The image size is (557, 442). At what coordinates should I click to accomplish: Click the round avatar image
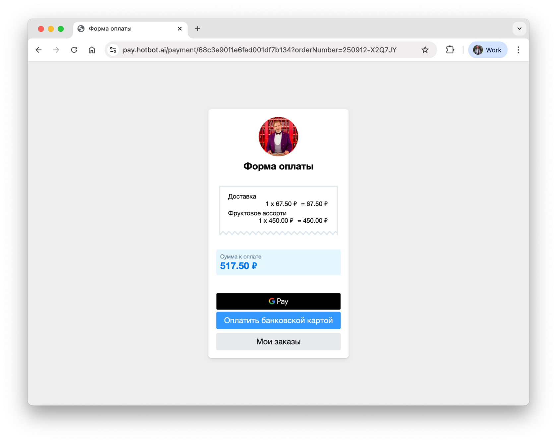[278, 137]
